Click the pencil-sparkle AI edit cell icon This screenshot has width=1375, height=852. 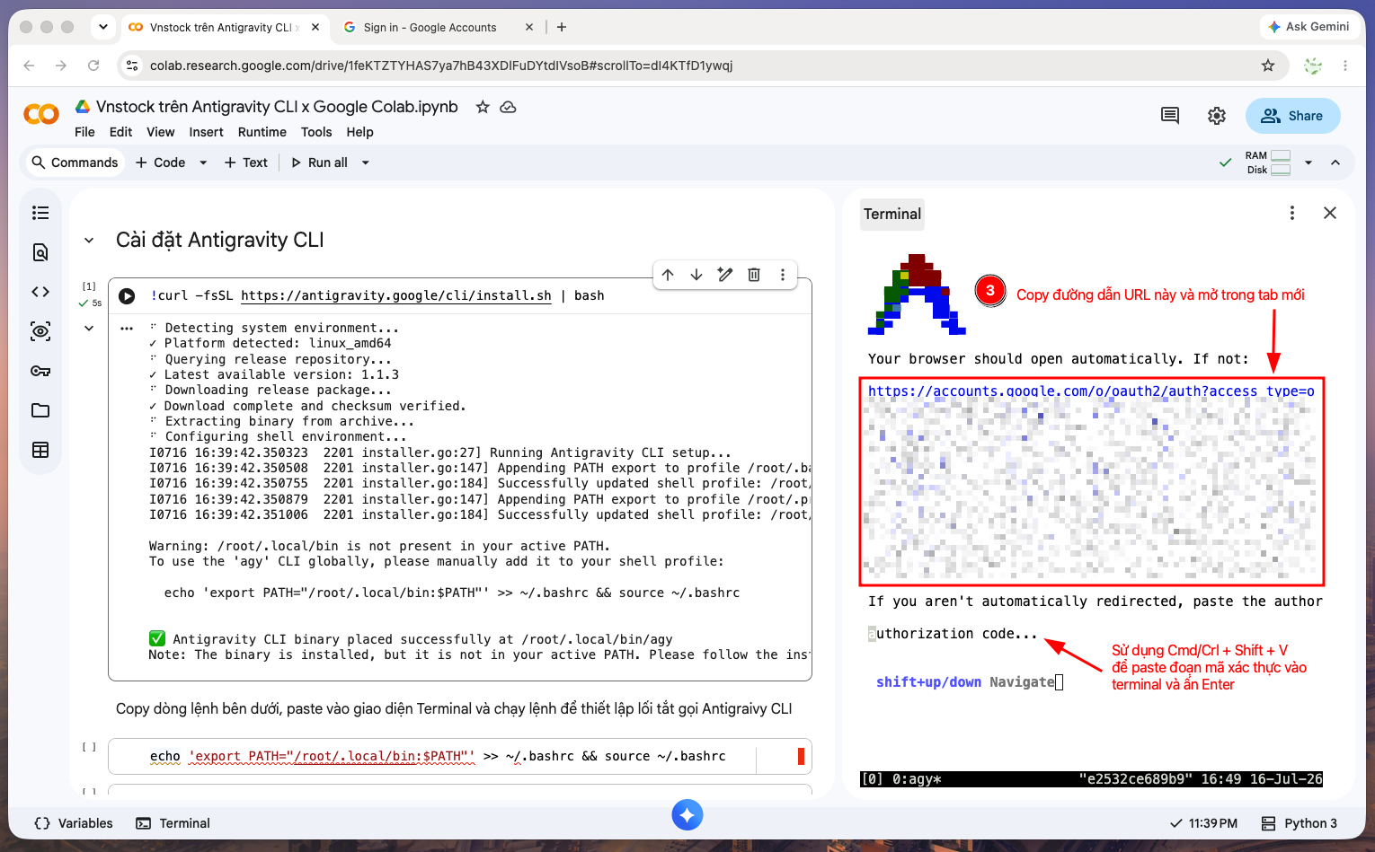[725, 275]
